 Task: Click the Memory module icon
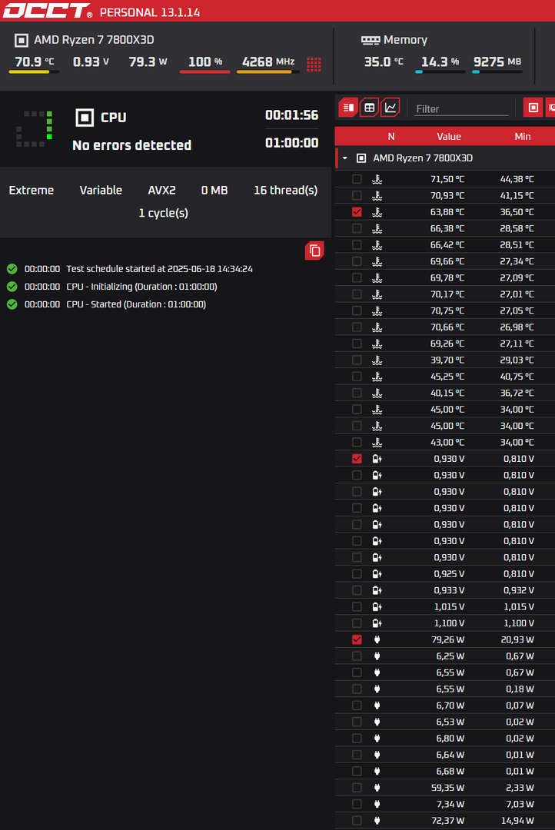[371, 40]
